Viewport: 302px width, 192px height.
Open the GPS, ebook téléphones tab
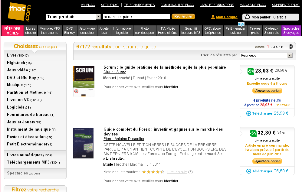[213, 31]
